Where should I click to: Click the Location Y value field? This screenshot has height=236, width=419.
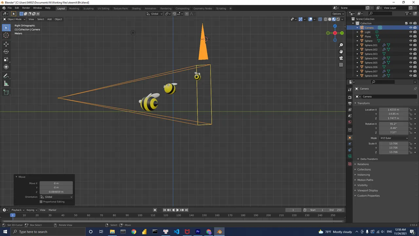(394, 114)
